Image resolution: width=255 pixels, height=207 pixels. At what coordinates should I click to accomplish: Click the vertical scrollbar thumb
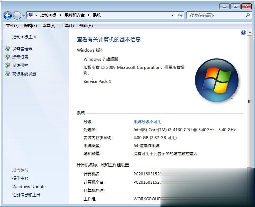pyautogui.click(x=249, y=101)
